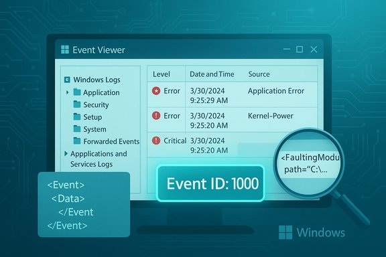
Task: Click the opening <Event> tag
Action: click(x=66, y=185)
